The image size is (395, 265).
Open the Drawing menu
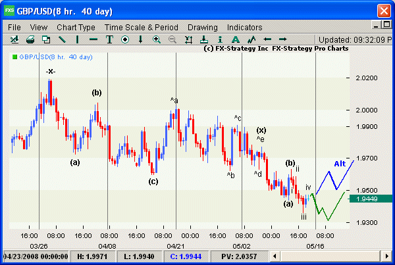(x=203, y=27)
